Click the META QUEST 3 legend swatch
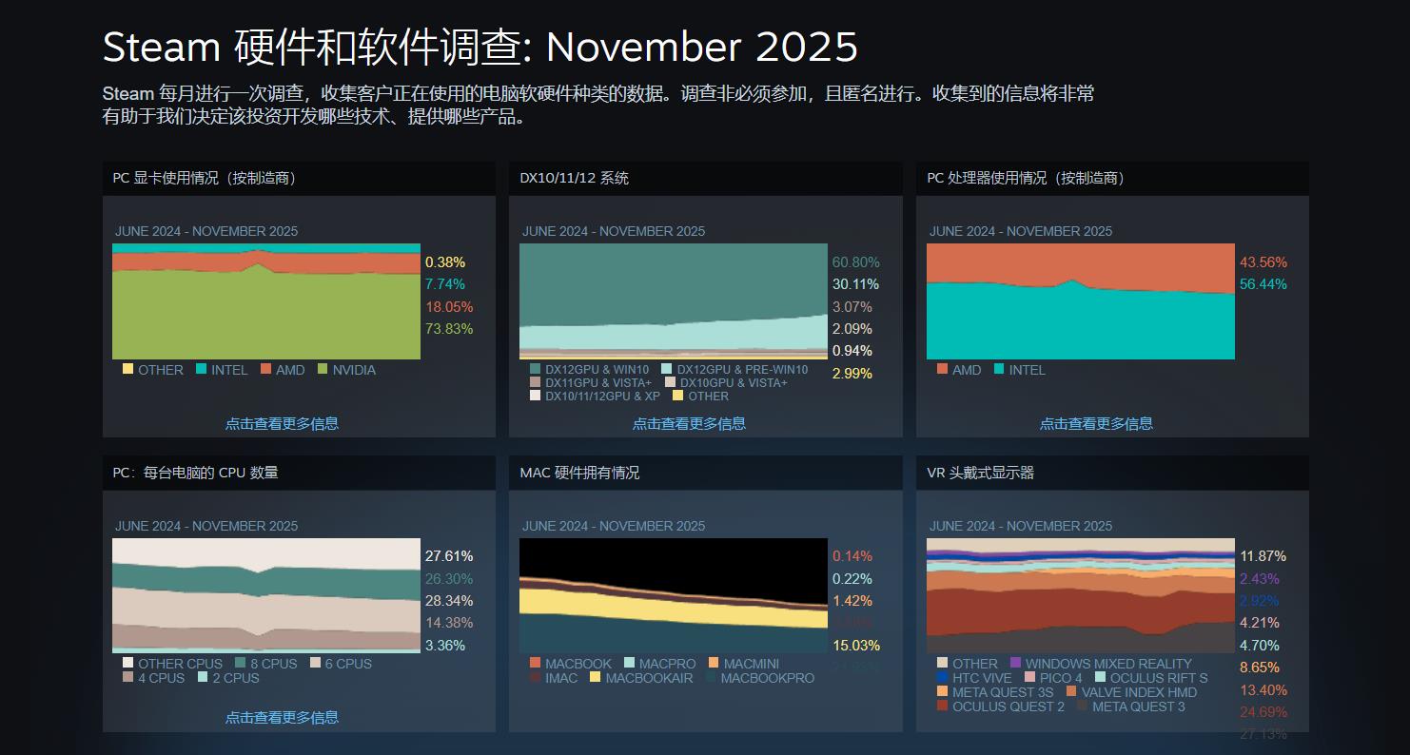This screenshot has height=755, width=1410. [x=1083, y=707]
